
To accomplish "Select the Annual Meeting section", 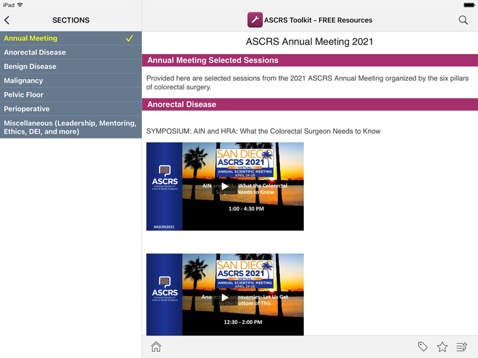I will [71, 38].
